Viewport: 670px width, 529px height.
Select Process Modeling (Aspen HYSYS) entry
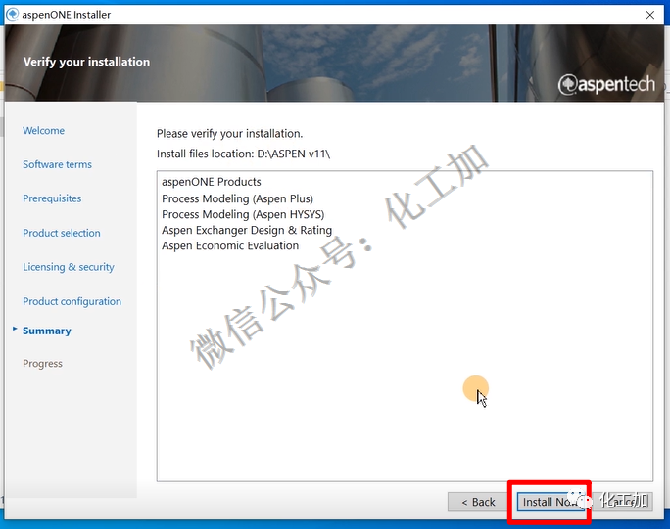(243, 214)
